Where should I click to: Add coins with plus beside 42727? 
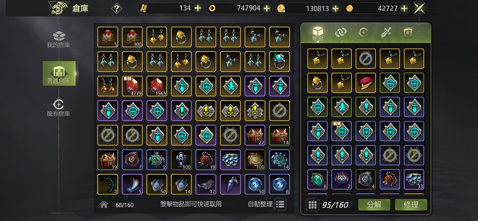(404, 8)
